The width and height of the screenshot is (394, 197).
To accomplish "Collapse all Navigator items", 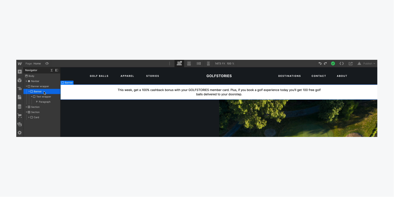I will point(52,70).
